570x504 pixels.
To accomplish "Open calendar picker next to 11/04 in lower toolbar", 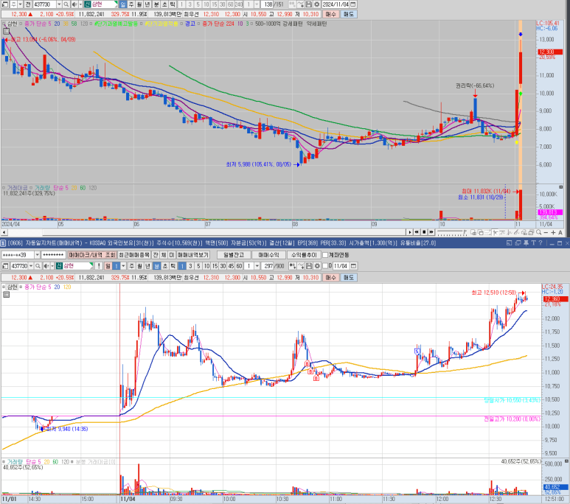I will 353,266.
